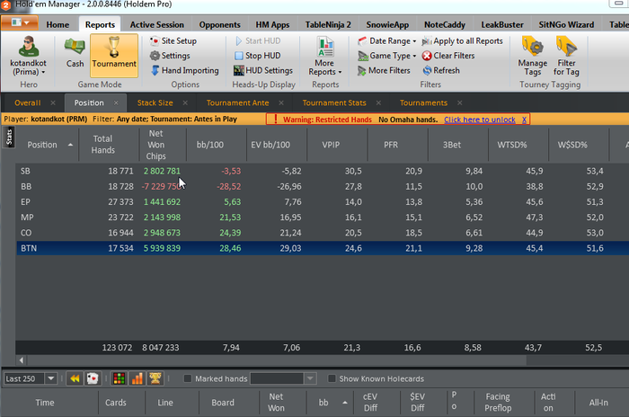Sort by VPIP column header

(331, 145)
